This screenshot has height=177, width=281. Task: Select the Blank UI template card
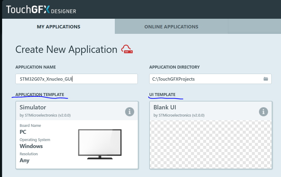[211, 135]
